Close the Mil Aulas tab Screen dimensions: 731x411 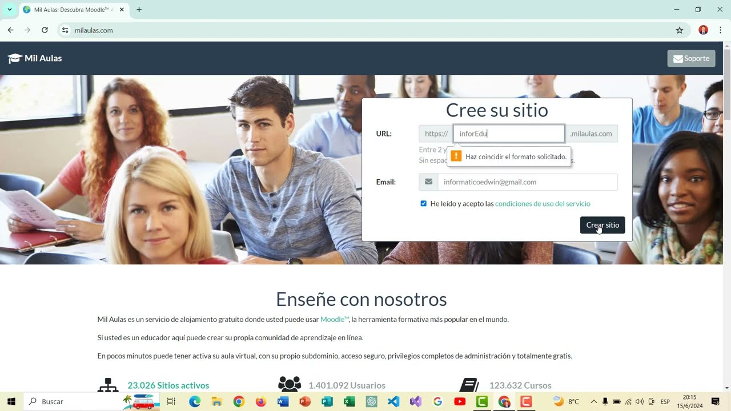click(122, 10)
